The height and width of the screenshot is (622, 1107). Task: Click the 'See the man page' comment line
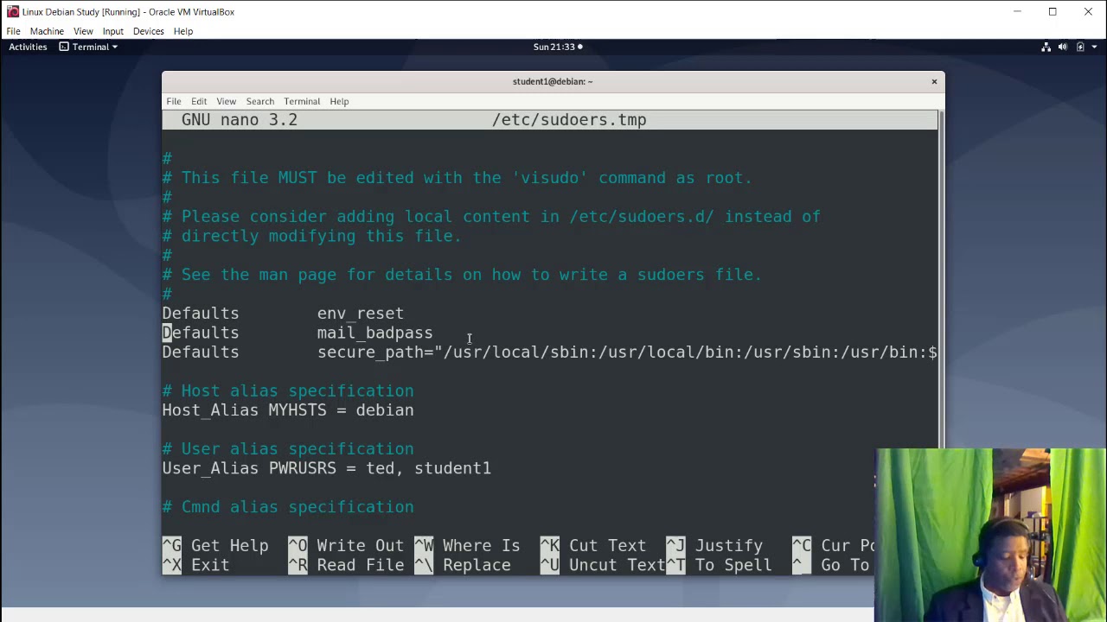(462, 275)
